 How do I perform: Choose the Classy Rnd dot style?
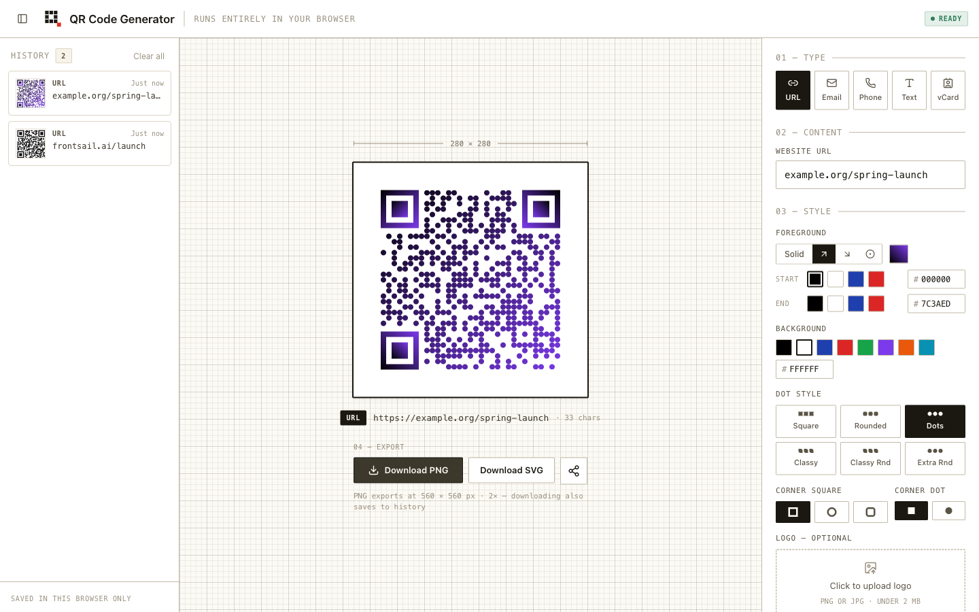[x=870, y=458]
